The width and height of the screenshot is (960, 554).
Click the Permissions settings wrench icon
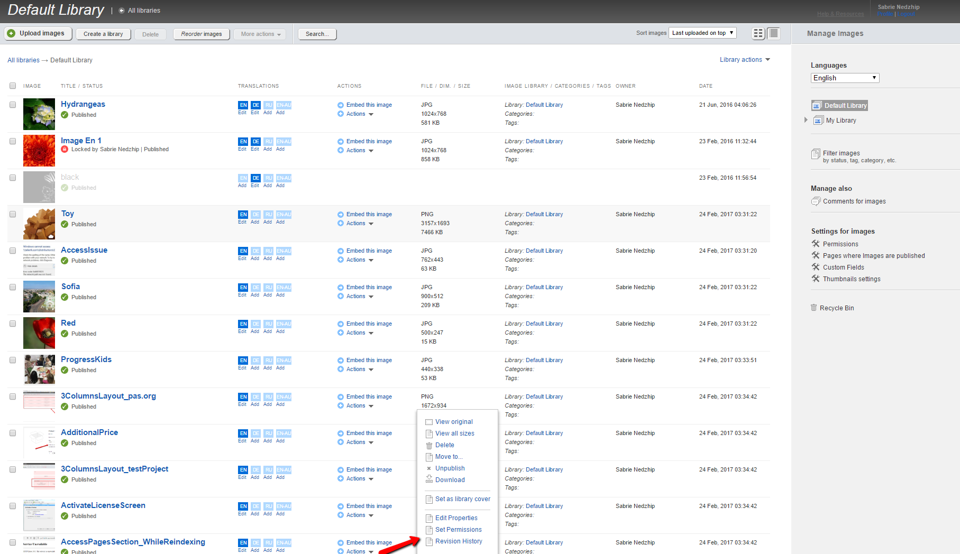tap(816, 244)
